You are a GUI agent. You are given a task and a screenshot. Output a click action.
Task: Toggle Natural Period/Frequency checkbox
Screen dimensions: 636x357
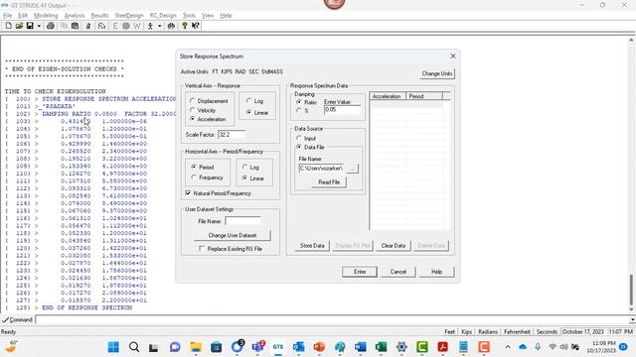[x=188, y=193]
